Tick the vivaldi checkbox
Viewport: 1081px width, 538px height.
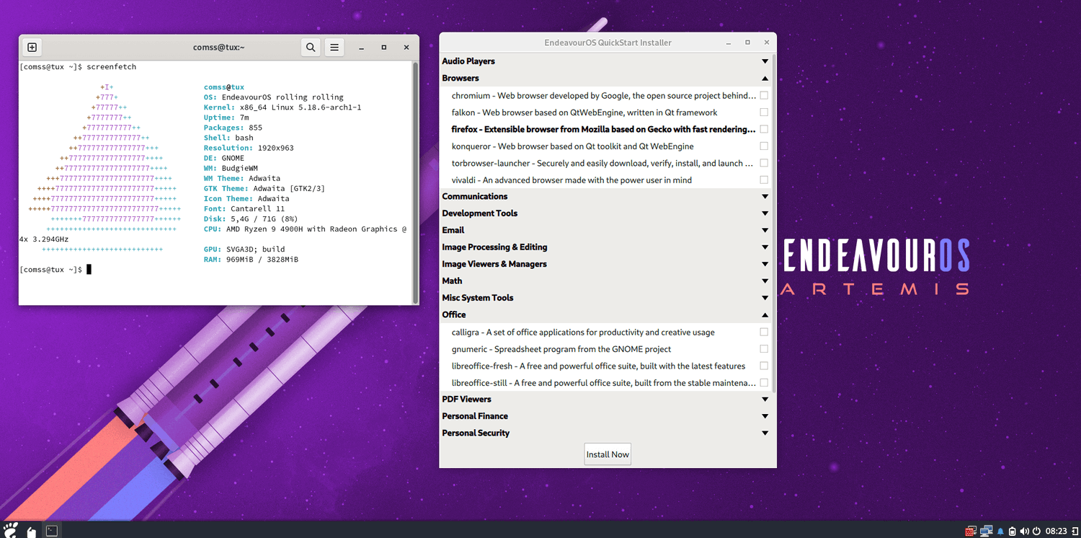coord(764,180)
